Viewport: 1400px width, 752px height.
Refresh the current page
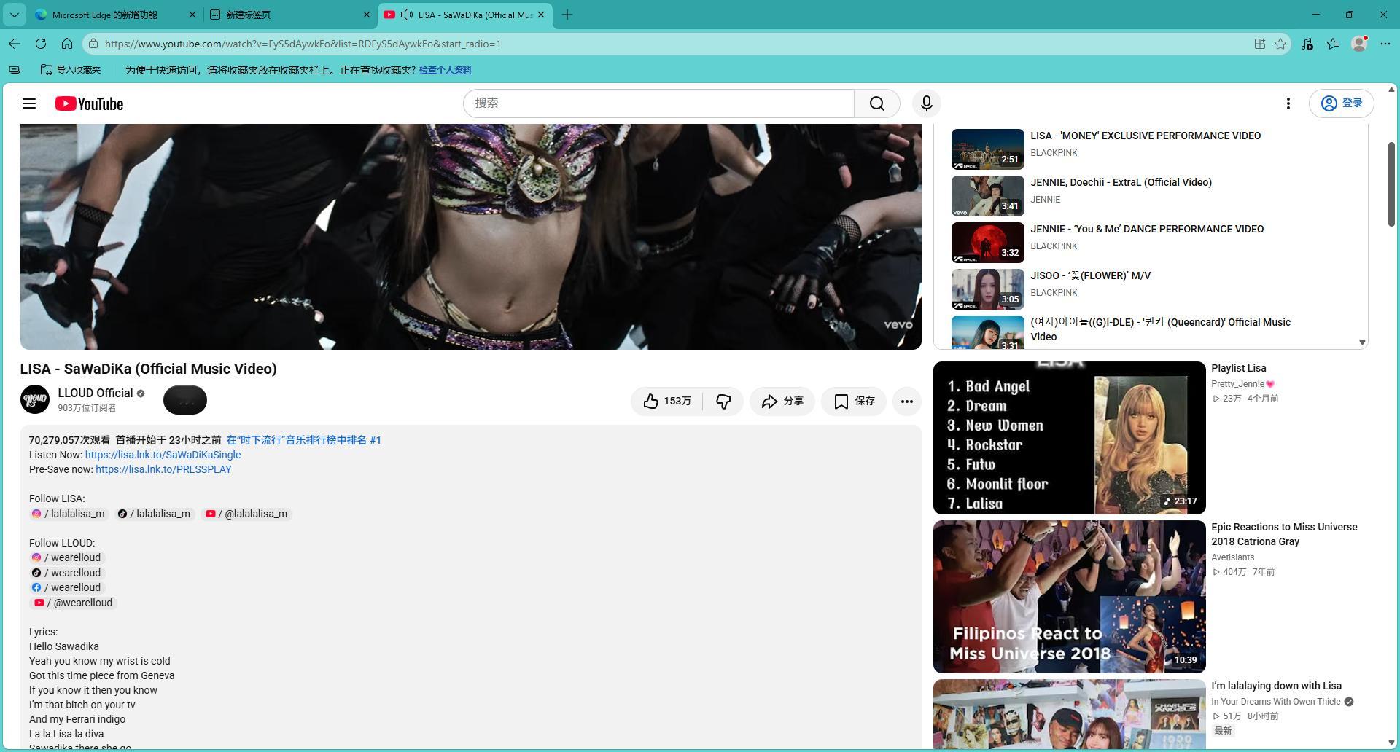tap(41, 44)
